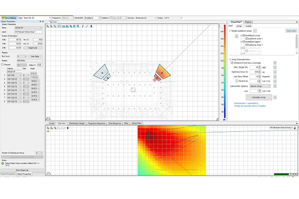
Task: Open the Sources dropdown
Action: click(155, 18)
